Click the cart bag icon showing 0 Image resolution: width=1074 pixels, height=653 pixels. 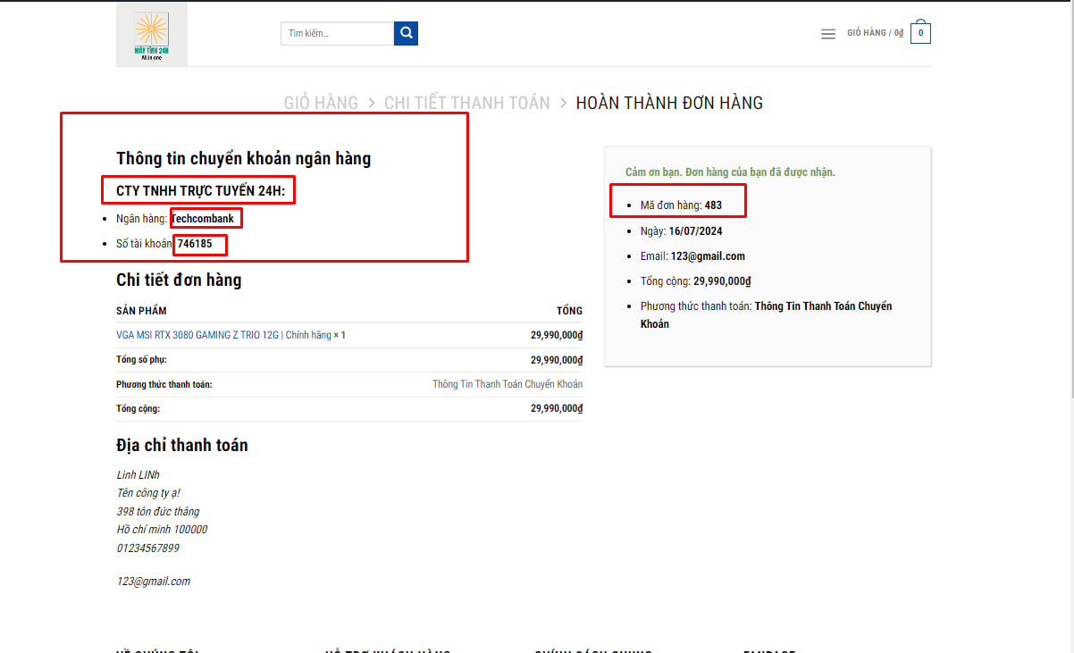coord(920,33)
